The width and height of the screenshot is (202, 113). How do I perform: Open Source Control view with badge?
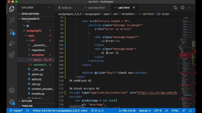tap(12, 32)
